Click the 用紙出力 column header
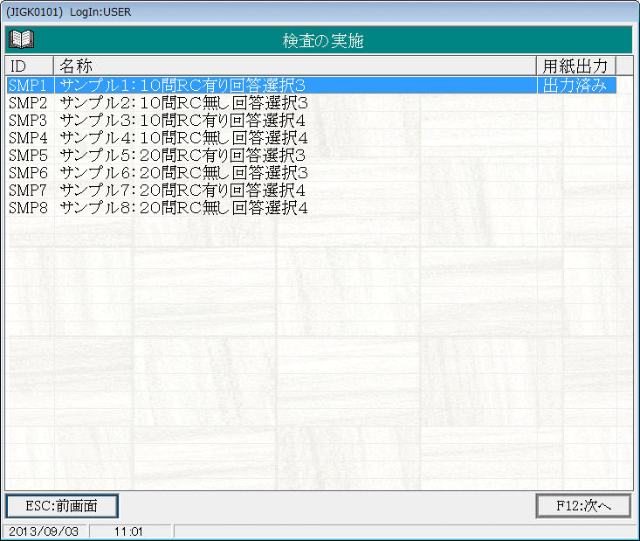 tap(576, 66)
